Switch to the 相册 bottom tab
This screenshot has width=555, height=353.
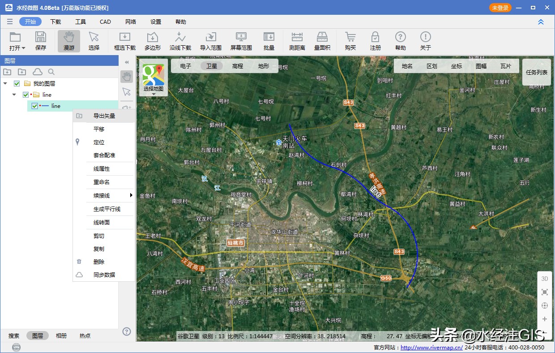coord(61,336)
